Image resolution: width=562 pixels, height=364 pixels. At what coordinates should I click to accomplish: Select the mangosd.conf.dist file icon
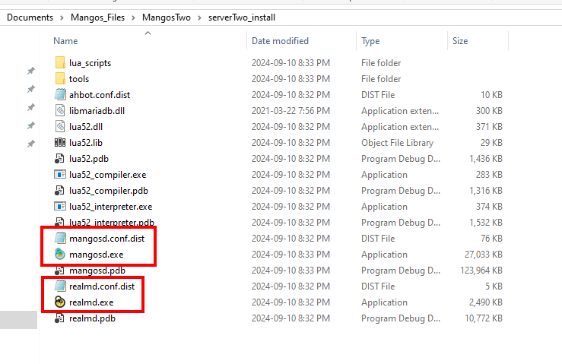pyautogui.click(x=60, y=239)
